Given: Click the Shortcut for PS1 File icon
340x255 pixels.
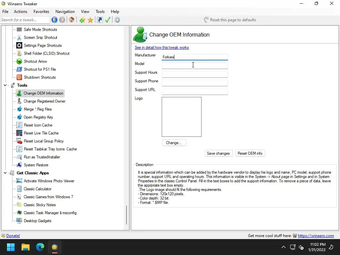Looking at the screenshot, I should [x=19, y=69].
